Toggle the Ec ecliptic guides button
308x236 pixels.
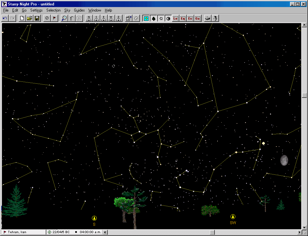(x=190, y=18)
